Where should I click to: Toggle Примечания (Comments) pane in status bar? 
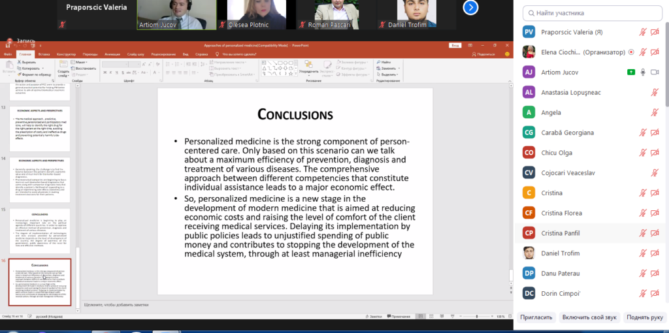[399, 317]
